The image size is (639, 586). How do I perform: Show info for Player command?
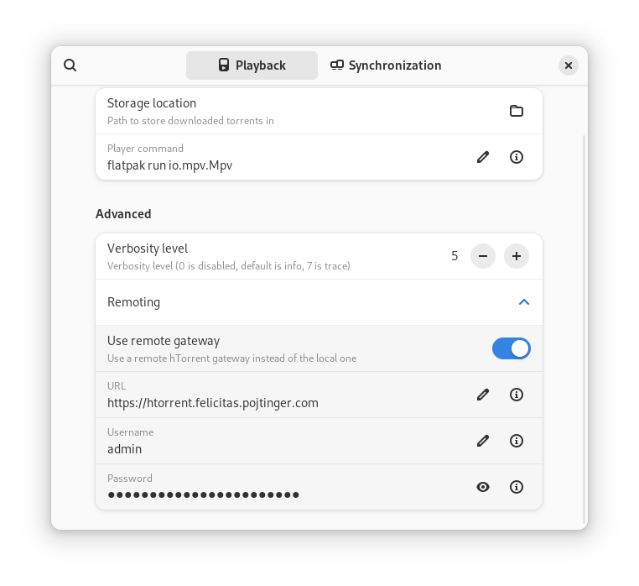tap(517, 157)
